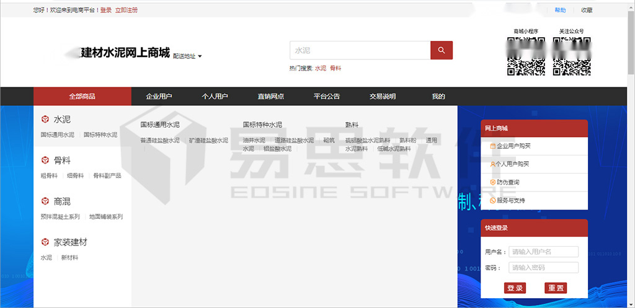Click the red search magnifier button

442,50
